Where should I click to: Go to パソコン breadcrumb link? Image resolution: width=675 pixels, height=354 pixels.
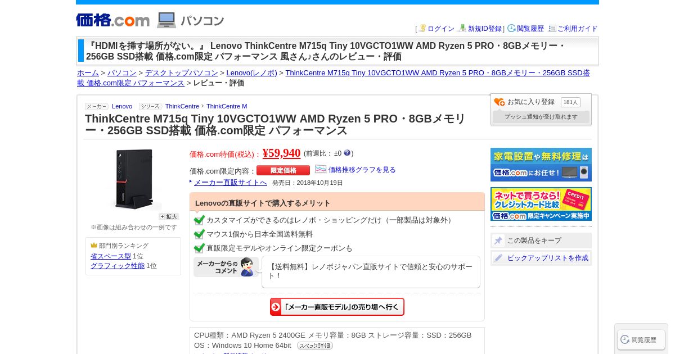[x=122, y=72]
